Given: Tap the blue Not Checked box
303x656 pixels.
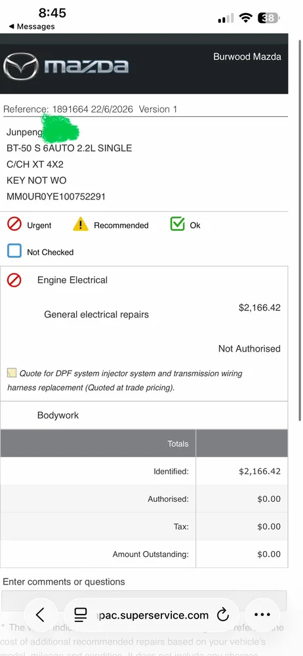Looking at the screenshot, I should click(x=14, y=251).
